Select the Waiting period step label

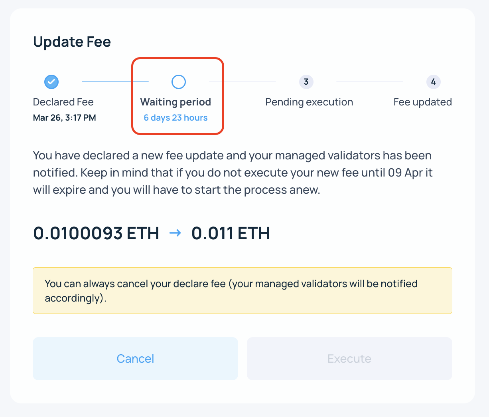coord(175,102)
